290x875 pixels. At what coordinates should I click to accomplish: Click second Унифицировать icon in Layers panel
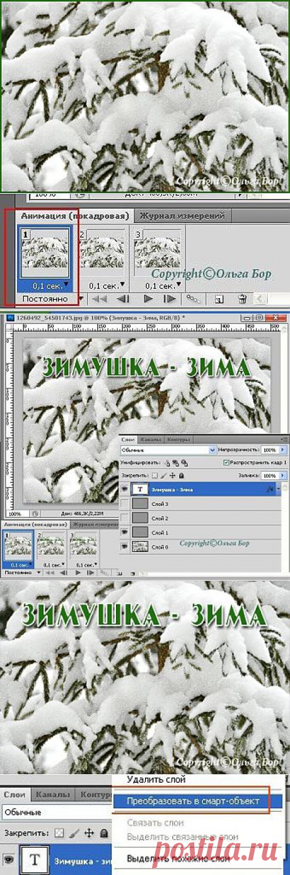[176, 463]
